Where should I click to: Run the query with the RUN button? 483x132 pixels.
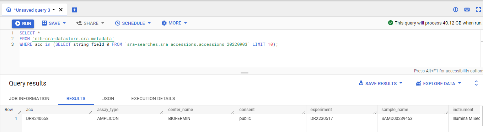tap(23, 24)
